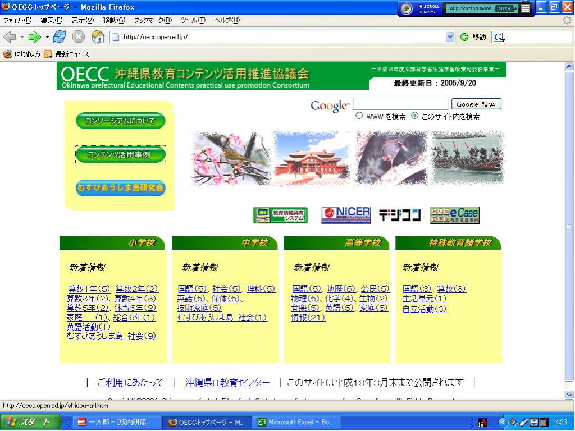Open 生活単元(1) link
575x431 pixels.
425,299
